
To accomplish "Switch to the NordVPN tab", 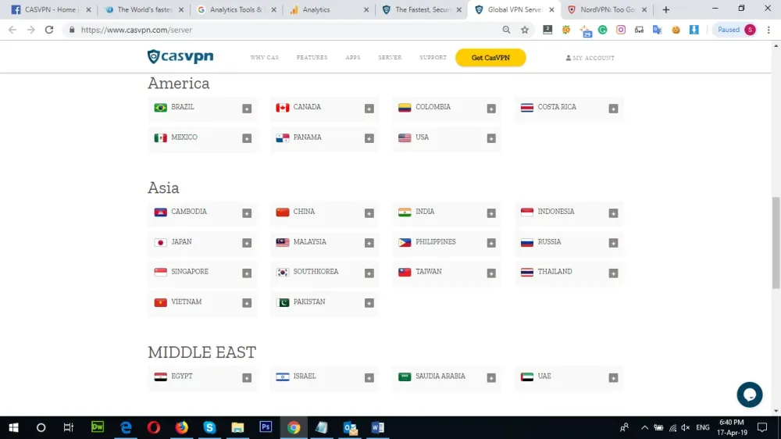I will (x=607, y=9).
